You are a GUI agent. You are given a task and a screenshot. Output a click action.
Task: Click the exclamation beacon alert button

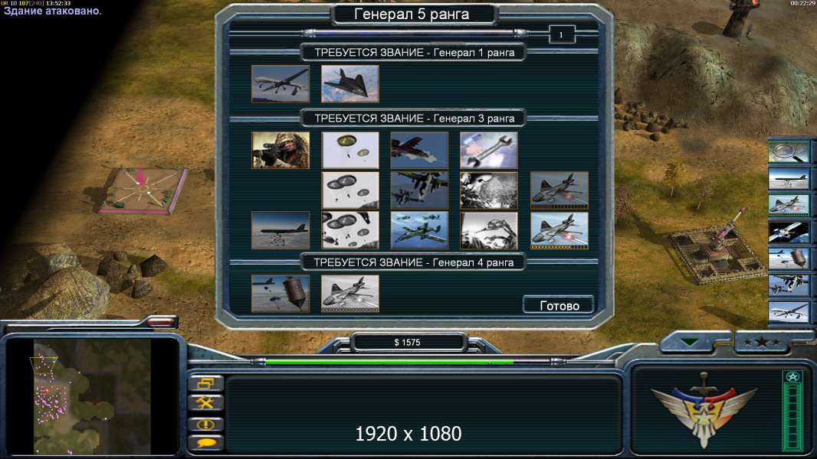pyautogui.click(x=206, y=424)
